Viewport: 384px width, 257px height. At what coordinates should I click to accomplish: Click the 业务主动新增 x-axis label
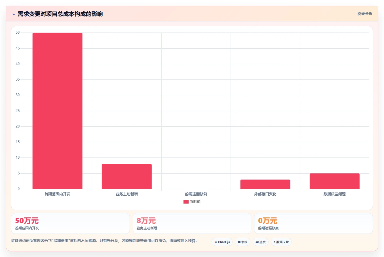click(127, 194)
